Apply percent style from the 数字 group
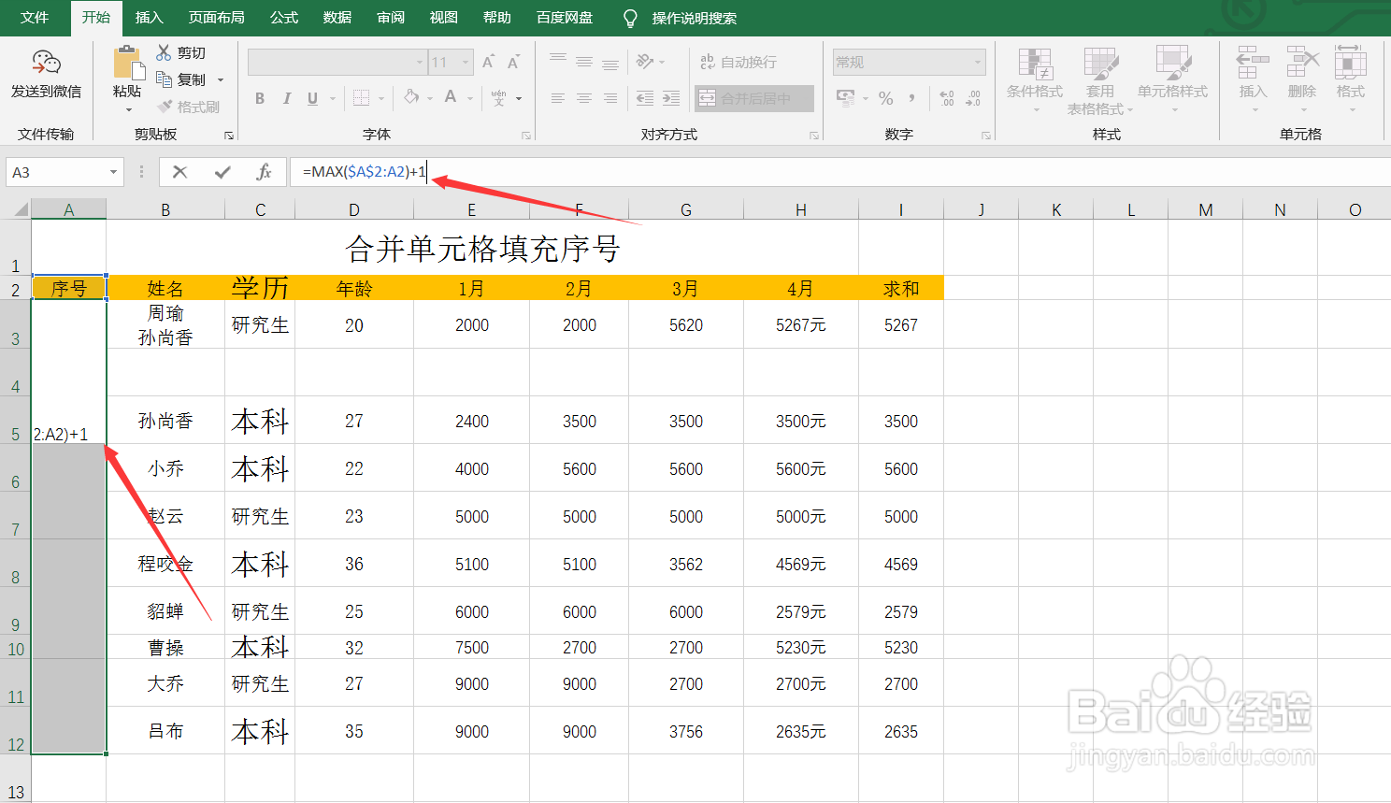 tap(885, 96)
